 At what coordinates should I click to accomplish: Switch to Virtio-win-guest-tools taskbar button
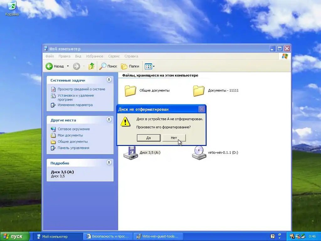point(158,237)
